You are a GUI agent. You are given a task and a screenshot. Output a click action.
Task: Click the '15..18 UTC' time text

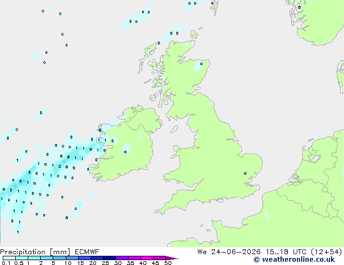pos(285,252)
